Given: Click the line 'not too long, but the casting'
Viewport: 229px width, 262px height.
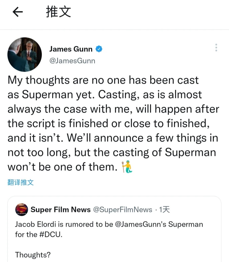Looking at the screenshot, I should click(x=112, y=152).
